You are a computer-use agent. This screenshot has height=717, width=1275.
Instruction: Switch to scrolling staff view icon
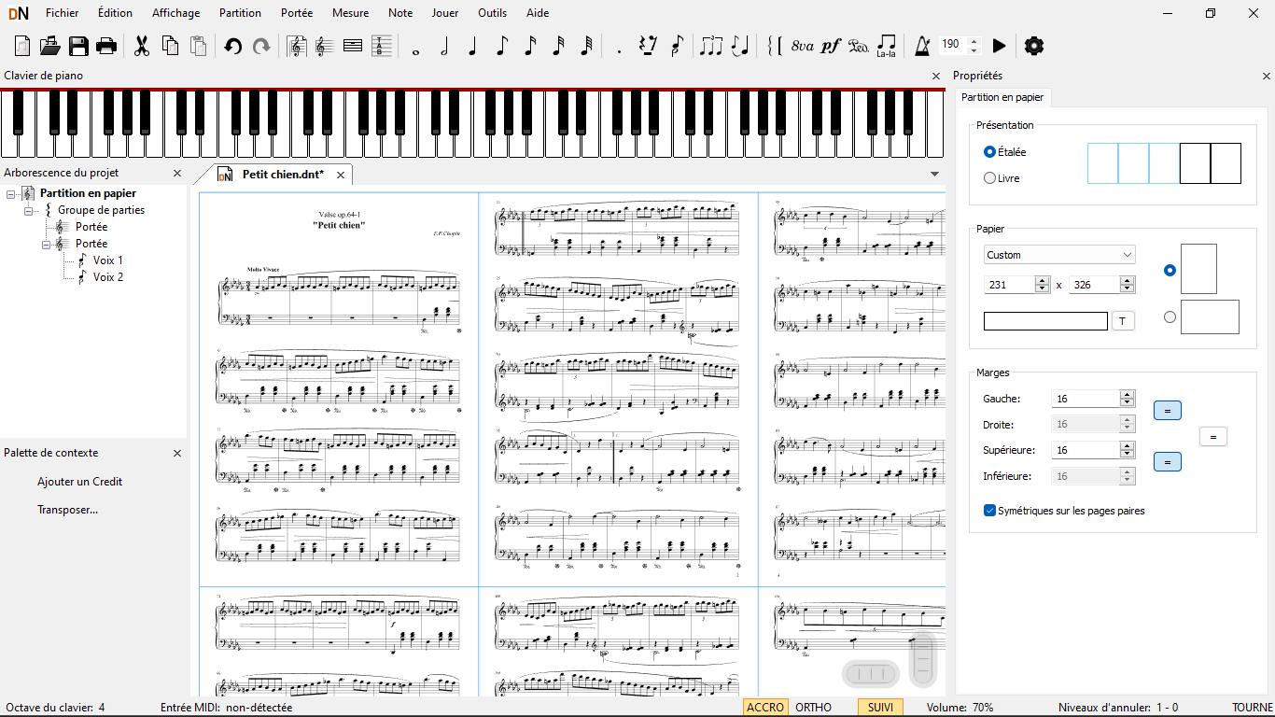[325, 46]
